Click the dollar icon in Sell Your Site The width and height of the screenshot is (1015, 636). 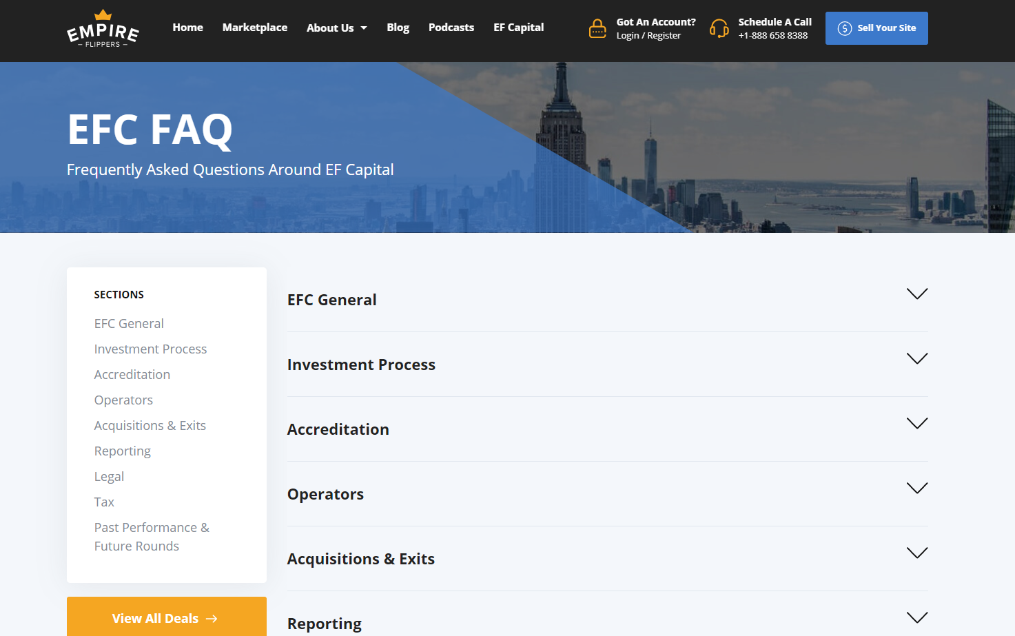click(845, 28)
